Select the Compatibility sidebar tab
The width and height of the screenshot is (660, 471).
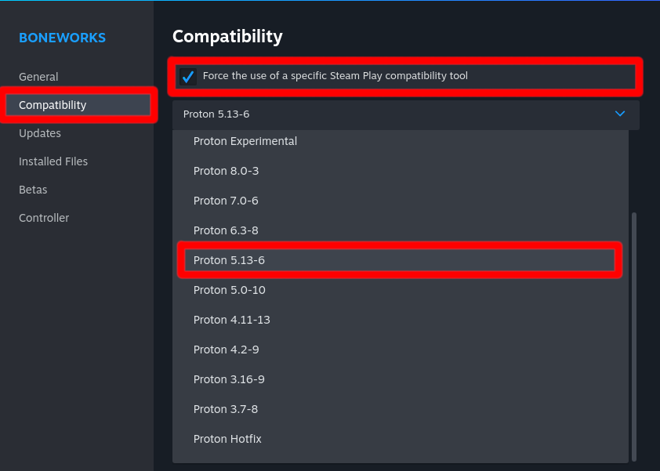(53, 105)
